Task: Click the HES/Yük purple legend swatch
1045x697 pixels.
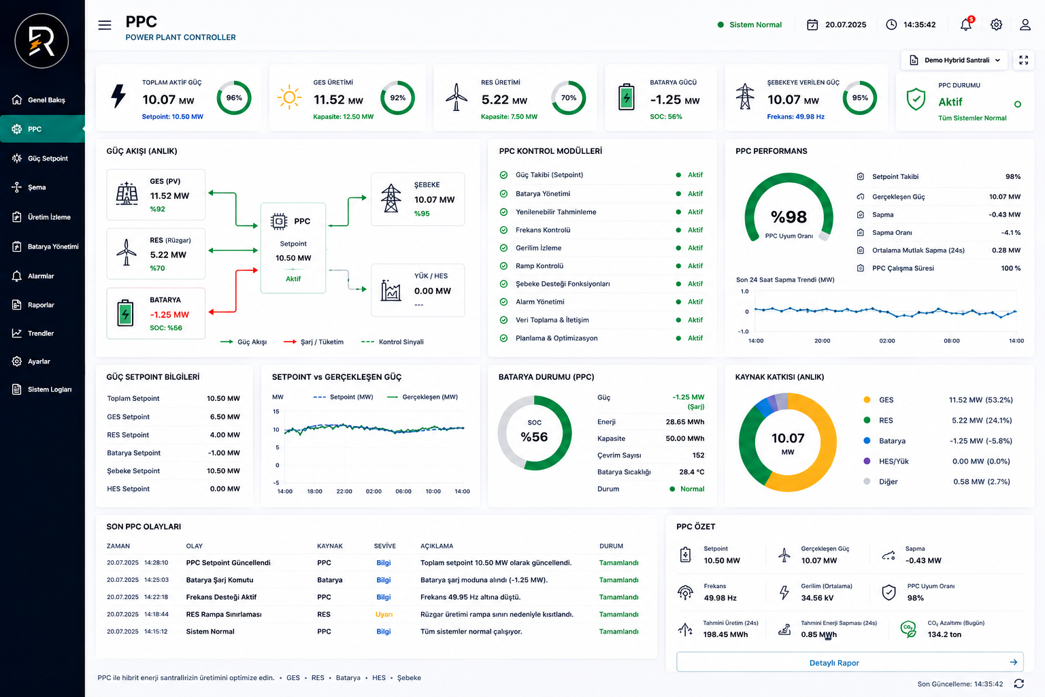Action: click(x=867, y=461)
